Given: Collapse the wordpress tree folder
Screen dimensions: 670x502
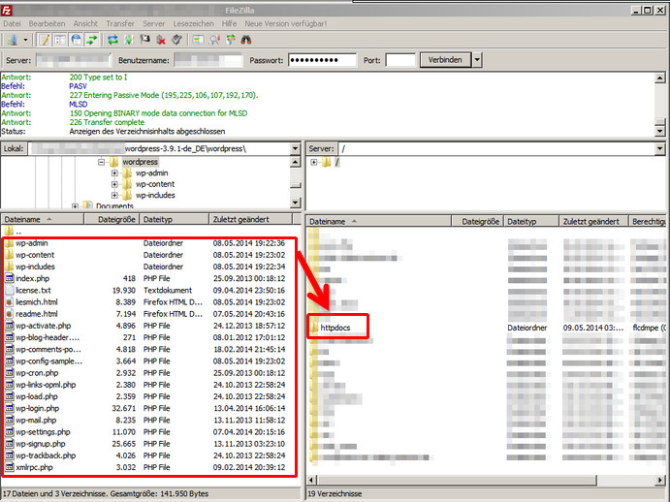Looking at the screenshot, I should [102, 162].
